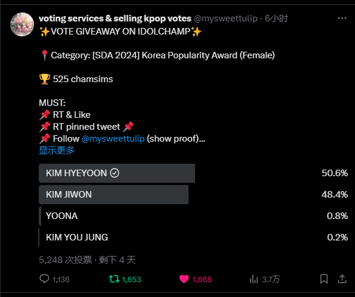Open the 6小时 timestamp link
Screen dimensions: 355x297
[x=276, y=18]
